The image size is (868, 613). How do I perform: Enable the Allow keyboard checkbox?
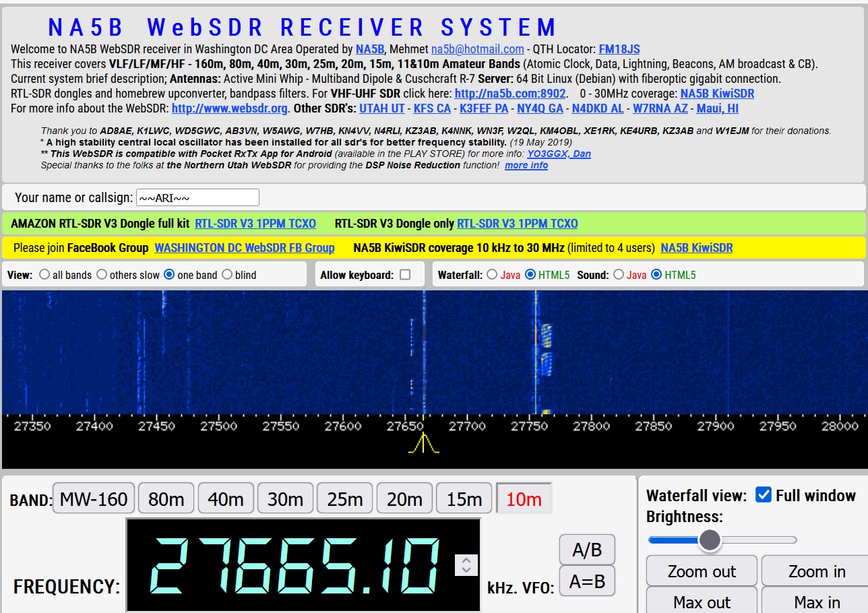click(405, 275)
